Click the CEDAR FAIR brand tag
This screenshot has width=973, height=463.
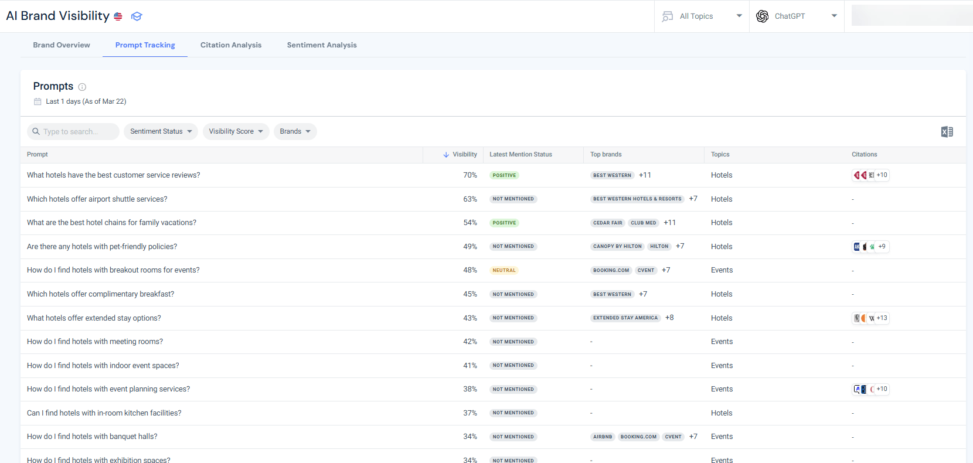pyautogui.click(x=608, y=223)
